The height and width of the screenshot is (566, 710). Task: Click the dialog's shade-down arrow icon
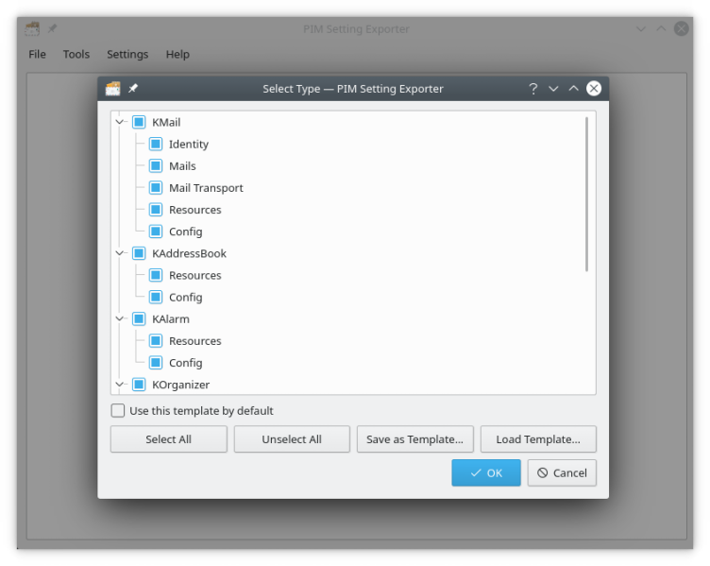point(553,89)
